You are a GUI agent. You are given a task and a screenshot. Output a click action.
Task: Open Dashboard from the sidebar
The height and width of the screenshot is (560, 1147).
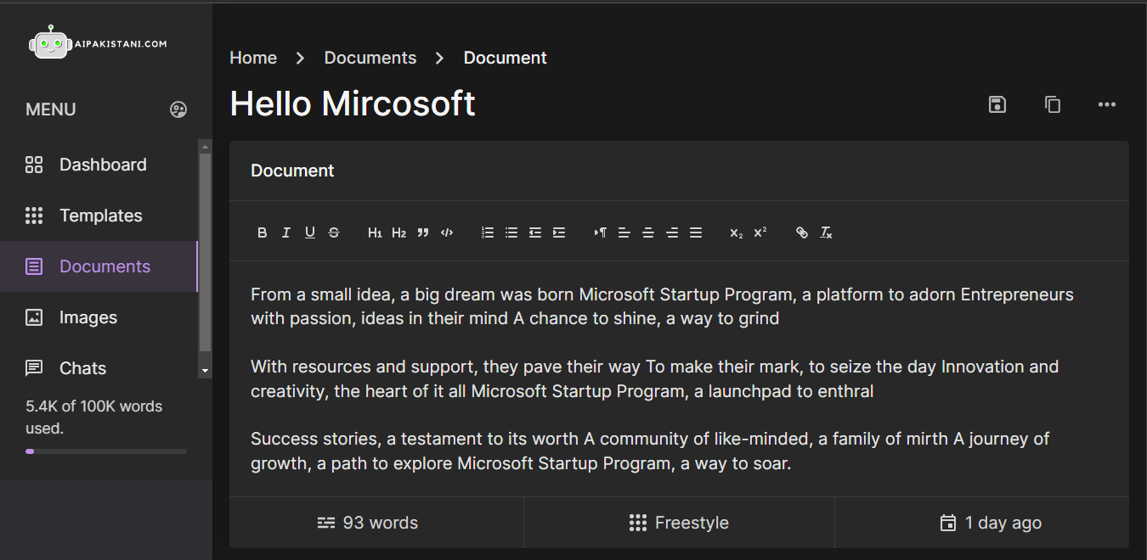(99, 165)
